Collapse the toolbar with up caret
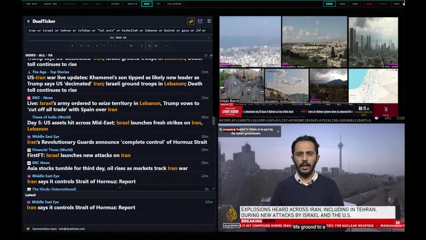The width and height of the screenshot is (426, 240). (x=167, y=46)
